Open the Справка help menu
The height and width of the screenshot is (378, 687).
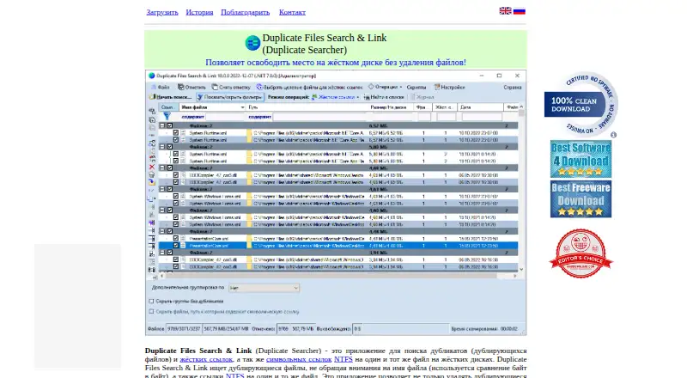(512, 88)
